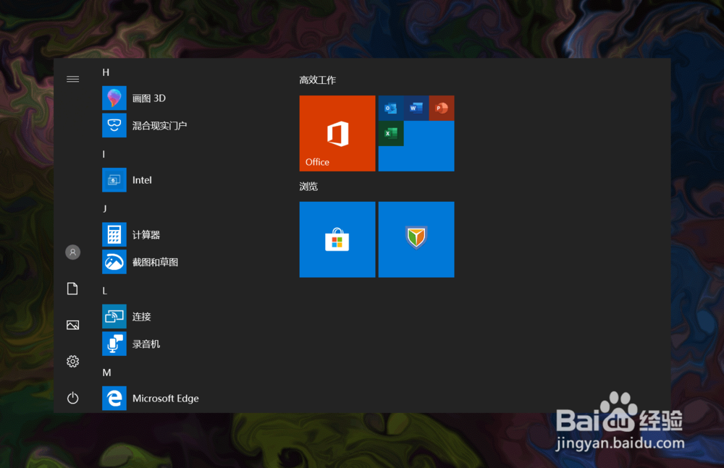The image size is (724, 468).
Task: Click the Intel app icon
Action: click(x=114, y=180)
